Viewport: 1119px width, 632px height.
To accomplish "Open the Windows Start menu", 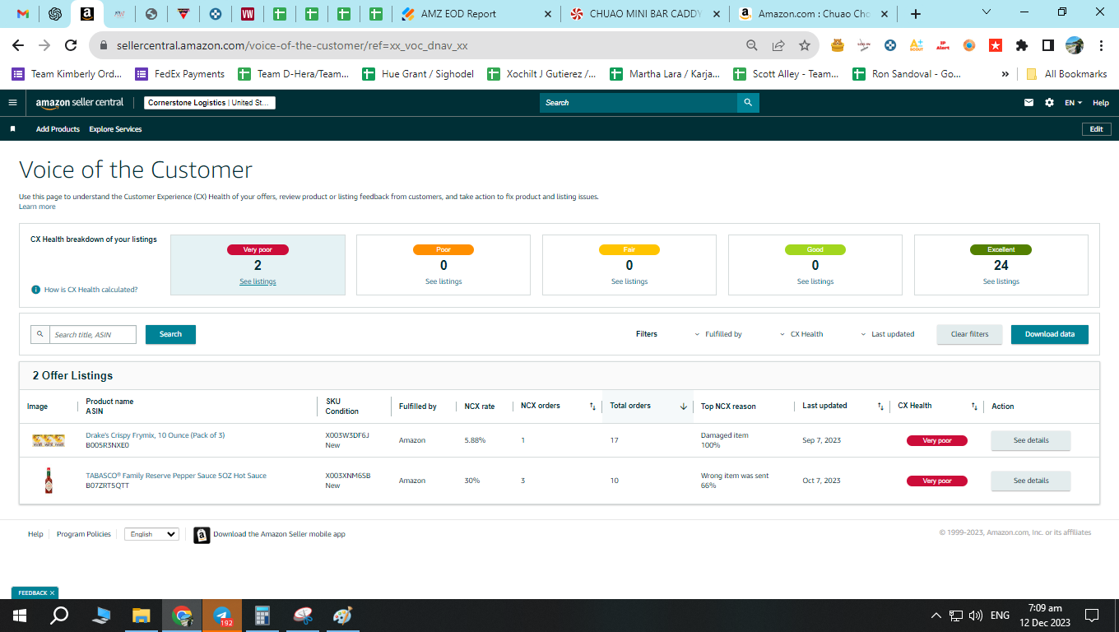I will pyautogui.click(x=20, y=615).
